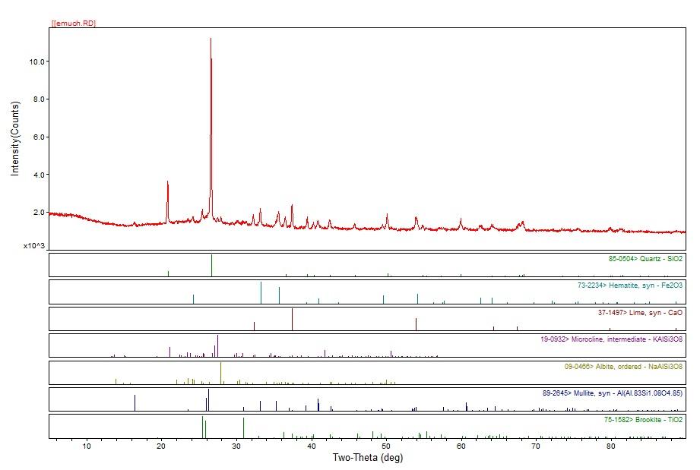Select the 09-0466 Albite NaAlSi3O8 label

(x=624, y=367)
